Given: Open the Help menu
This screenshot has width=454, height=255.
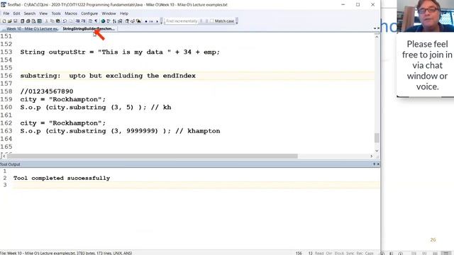Looking at the screenshot, I should pyautogui.click(x=124, y=13).
